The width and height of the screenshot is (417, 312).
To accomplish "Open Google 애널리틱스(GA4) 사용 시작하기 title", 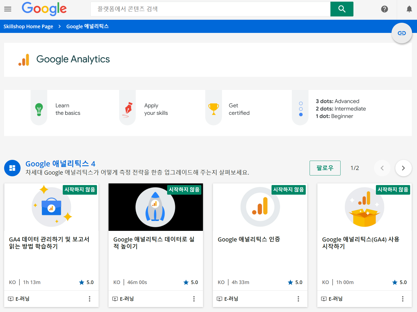I will pyautogui.click(x=361, y=243).
